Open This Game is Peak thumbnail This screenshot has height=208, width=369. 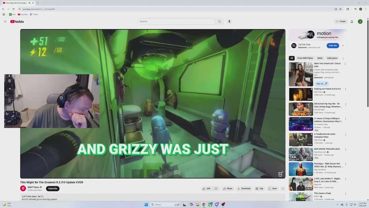[301, 196]
